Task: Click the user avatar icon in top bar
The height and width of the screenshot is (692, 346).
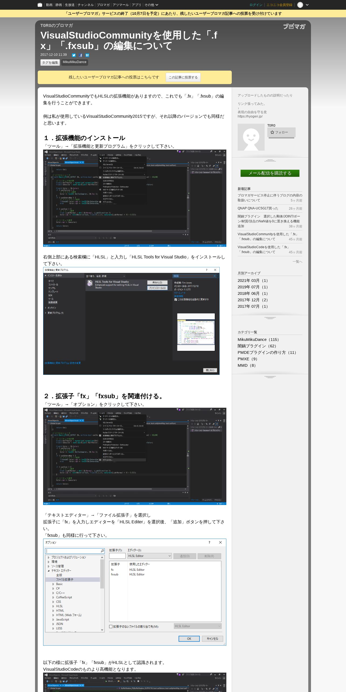Action: pyautogui.click(x=300, y=5)
